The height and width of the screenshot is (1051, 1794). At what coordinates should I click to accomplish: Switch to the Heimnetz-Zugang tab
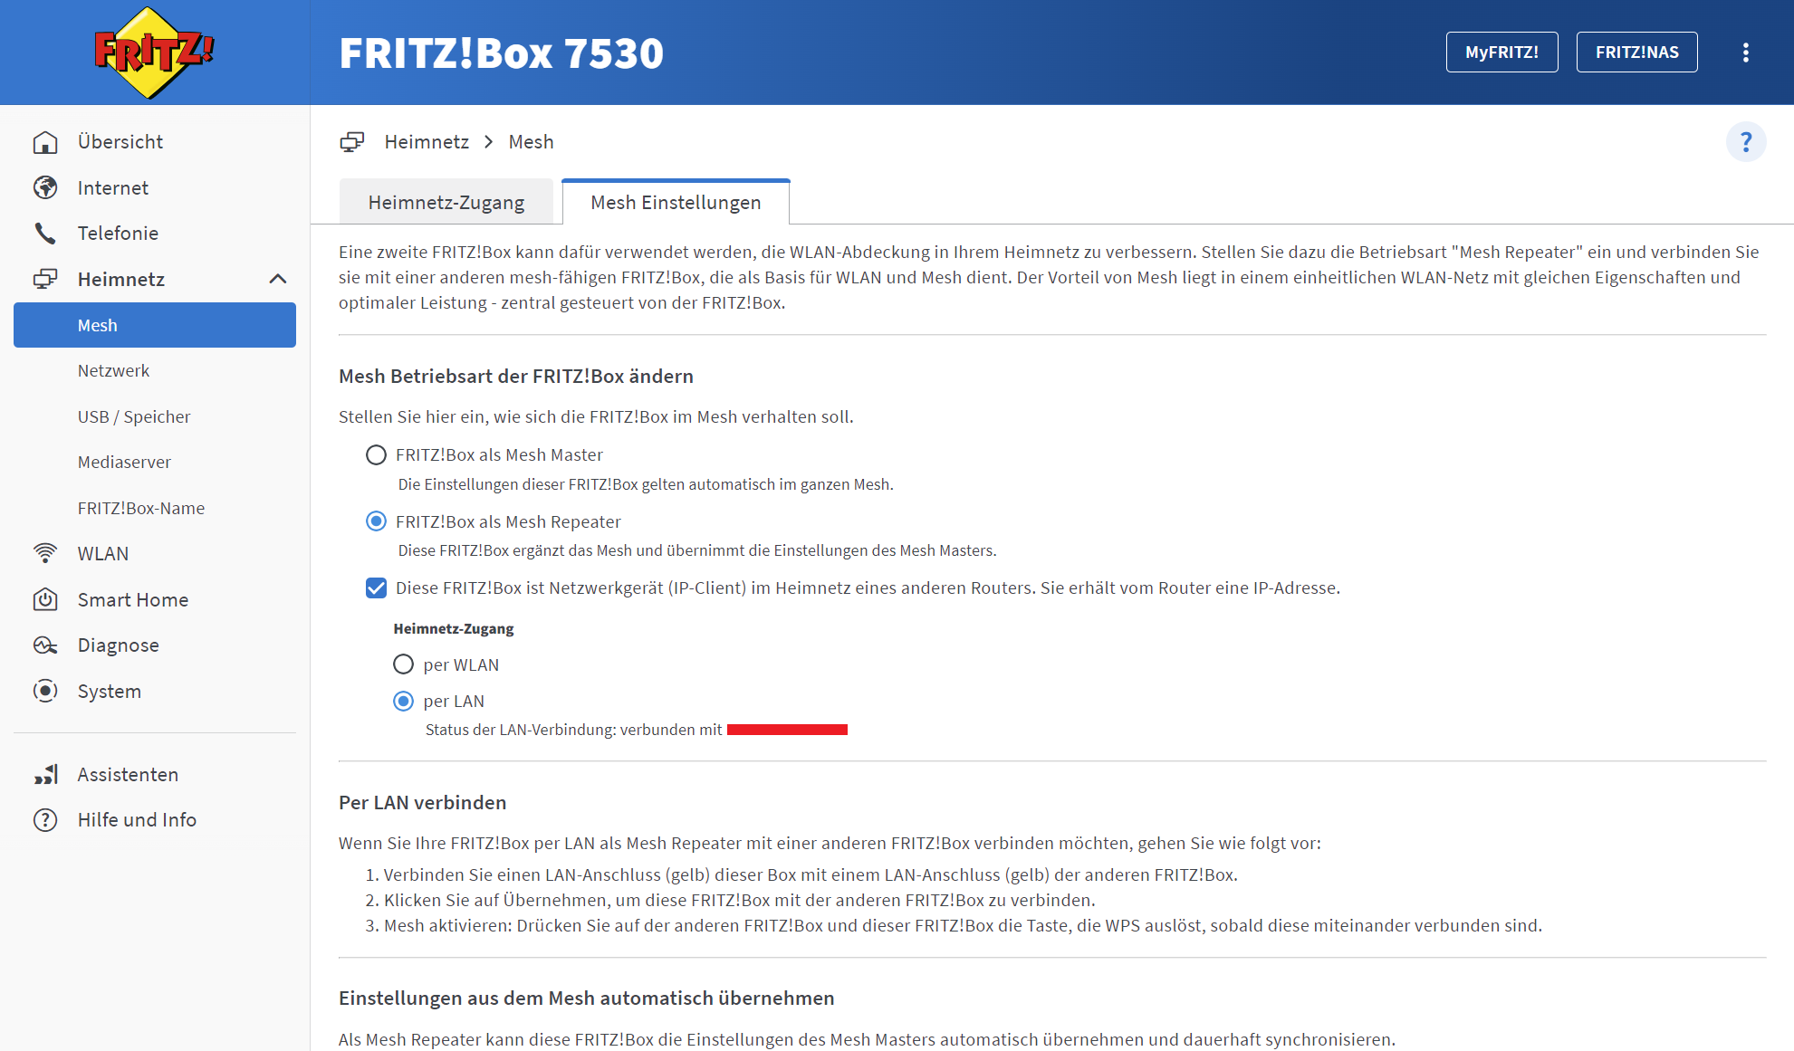446,203
